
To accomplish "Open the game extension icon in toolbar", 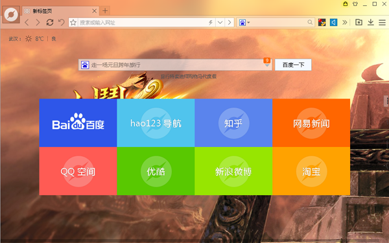I will (x=322, y=23).
